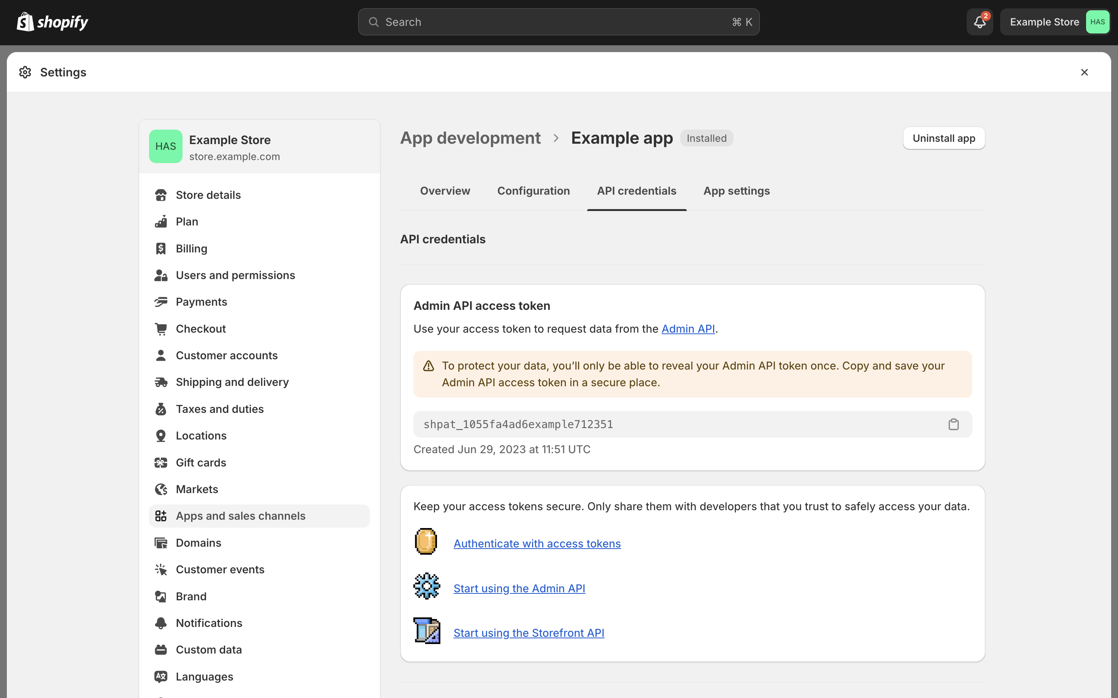This screenshot has width=1118, height=698.
Task: Click the Markets globe icon
Action: tap(161, 489)
